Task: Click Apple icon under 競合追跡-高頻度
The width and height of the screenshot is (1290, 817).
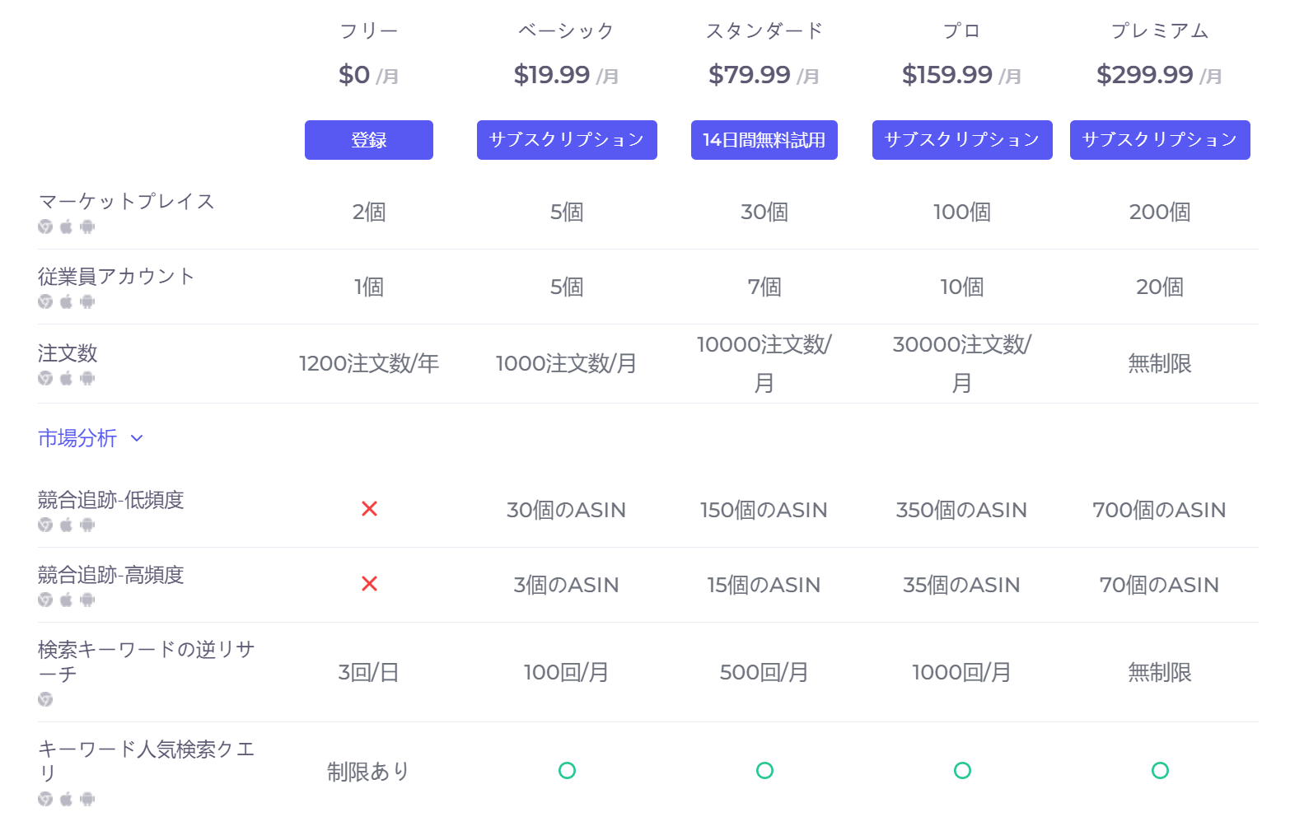Action: pyautogui.click(x=66, y=600)
